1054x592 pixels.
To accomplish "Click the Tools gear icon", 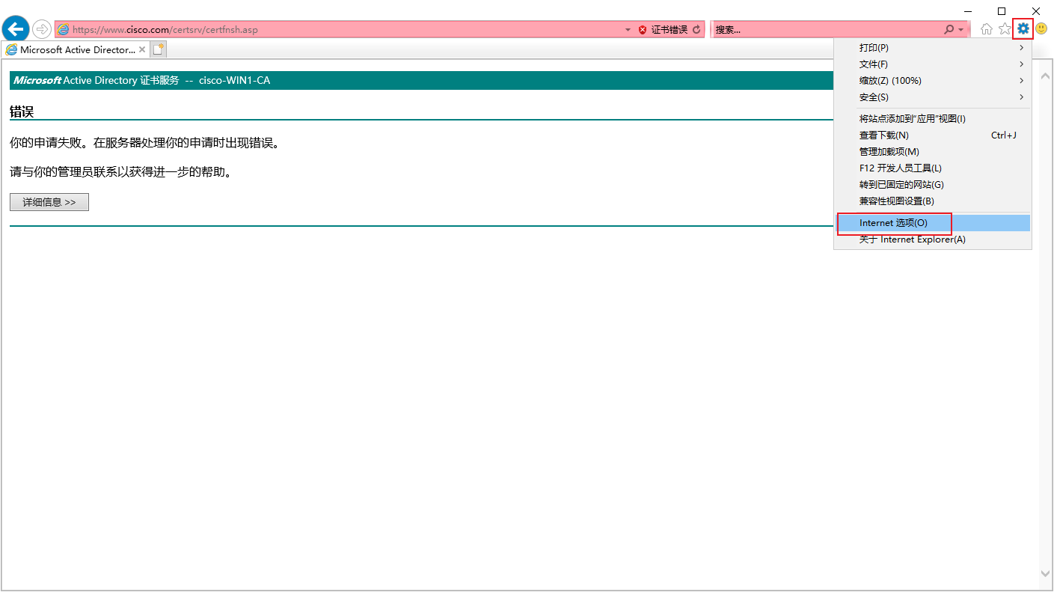I will (1023, 29).
